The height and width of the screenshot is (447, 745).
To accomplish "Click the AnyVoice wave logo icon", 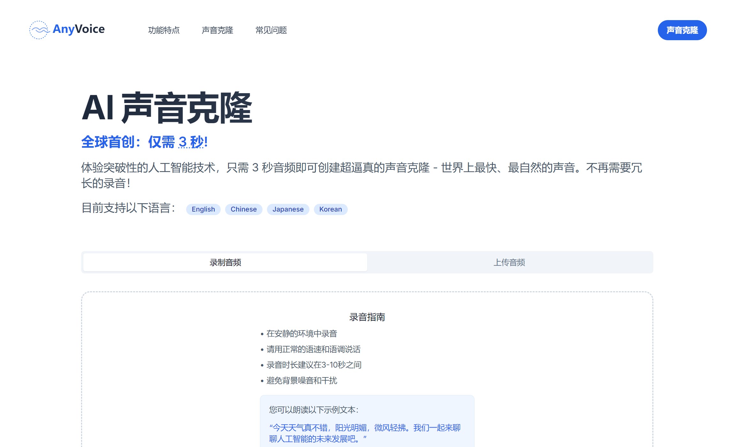I will click(x=39, y=30).
